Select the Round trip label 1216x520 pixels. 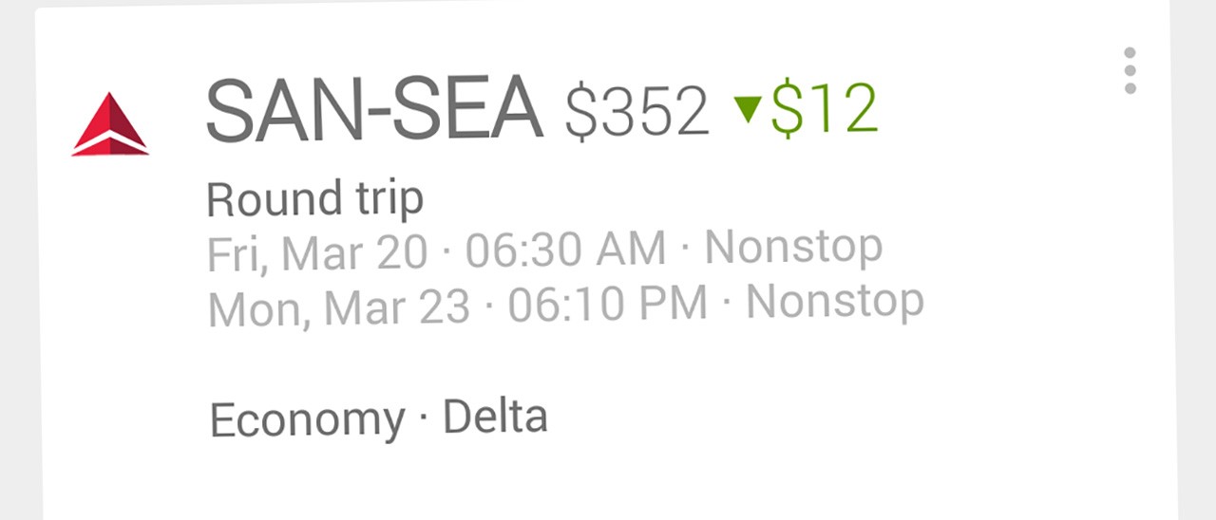click(314, 199)
